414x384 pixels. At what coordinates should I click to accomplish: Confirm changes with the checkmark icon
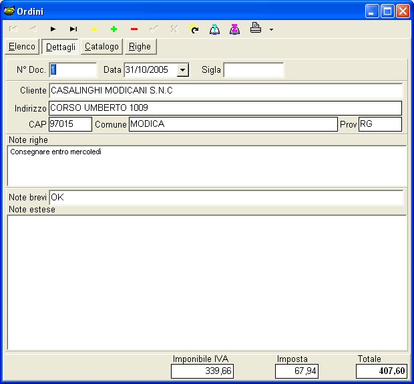click(x=154, y=29)
